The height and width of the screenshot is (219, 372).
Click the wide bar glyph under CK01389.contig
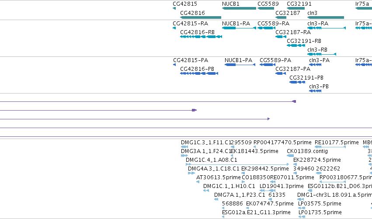[x=290, y=156]
